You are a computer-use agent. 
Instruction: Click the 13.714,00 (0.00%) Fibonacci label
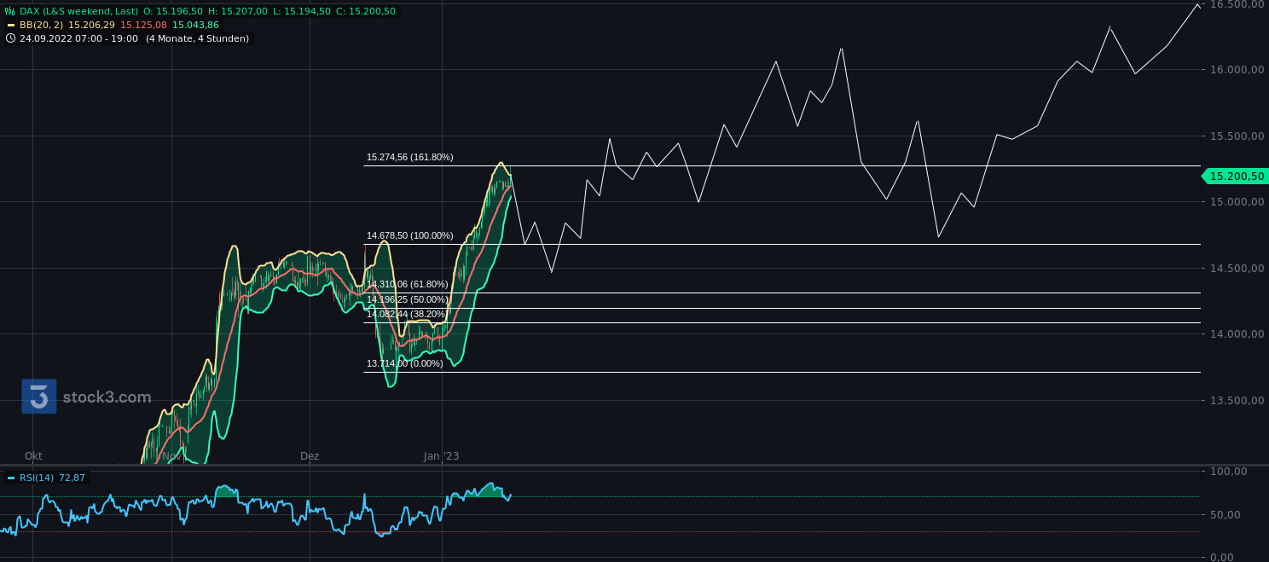coord(403,363)
